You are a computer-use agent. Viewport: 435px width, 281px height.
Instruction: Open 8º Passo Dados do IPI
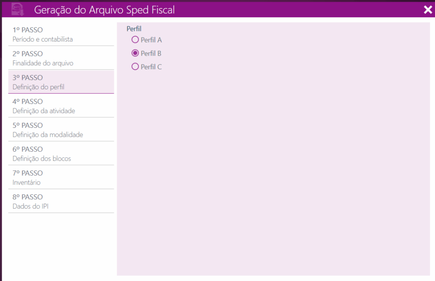pyautogui.click(x=61, y=201)
